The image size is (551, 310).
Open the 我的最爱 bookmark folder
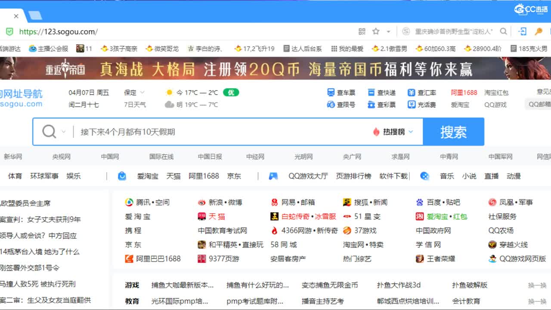point(347,49)
